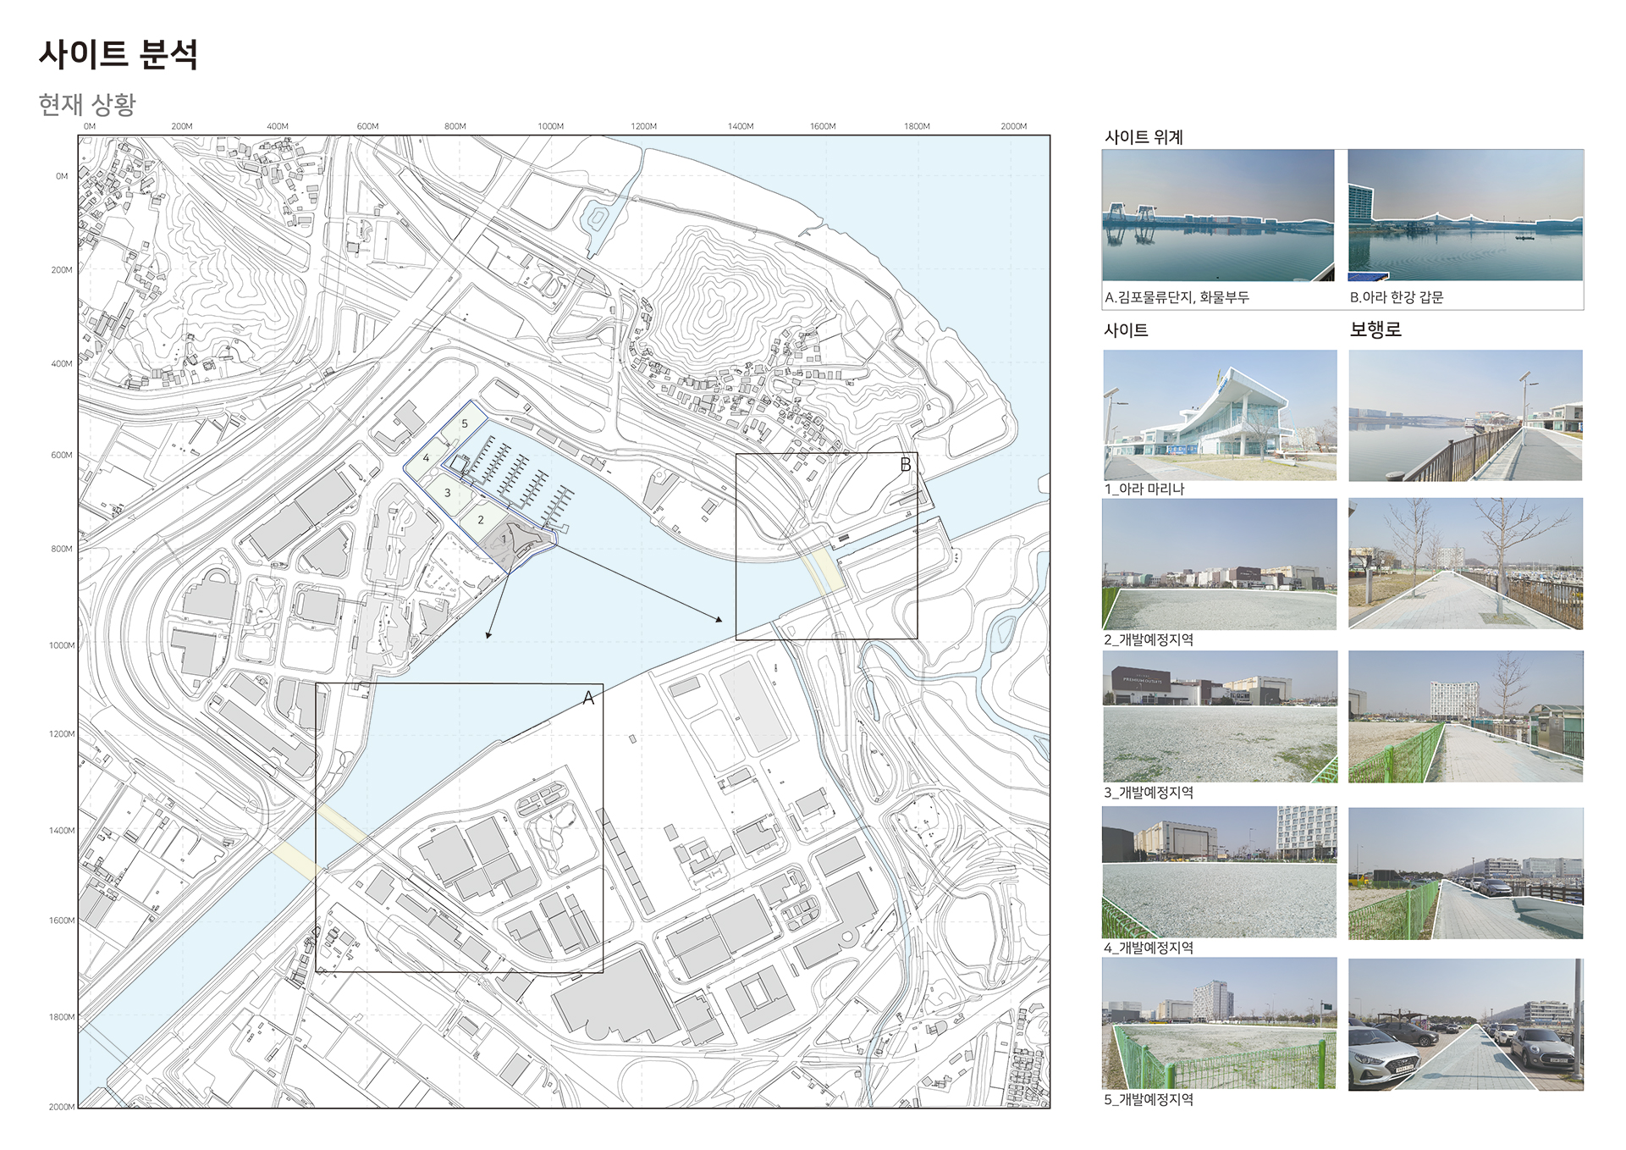
Task: Click site photo labeled 5_개발예정지역
Action: pos(1219,1023)
